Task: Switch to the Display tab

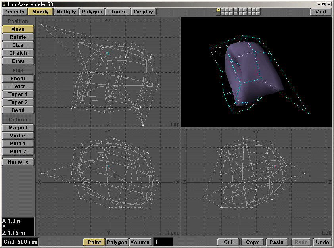Action: tap(144, 12)
